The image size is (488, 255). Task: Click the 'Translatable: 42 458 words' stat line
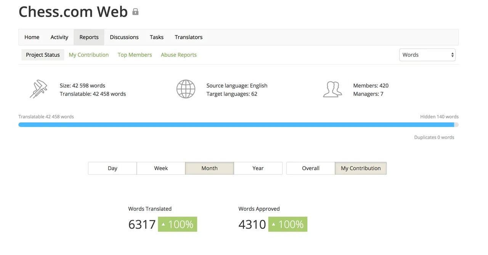93,94
